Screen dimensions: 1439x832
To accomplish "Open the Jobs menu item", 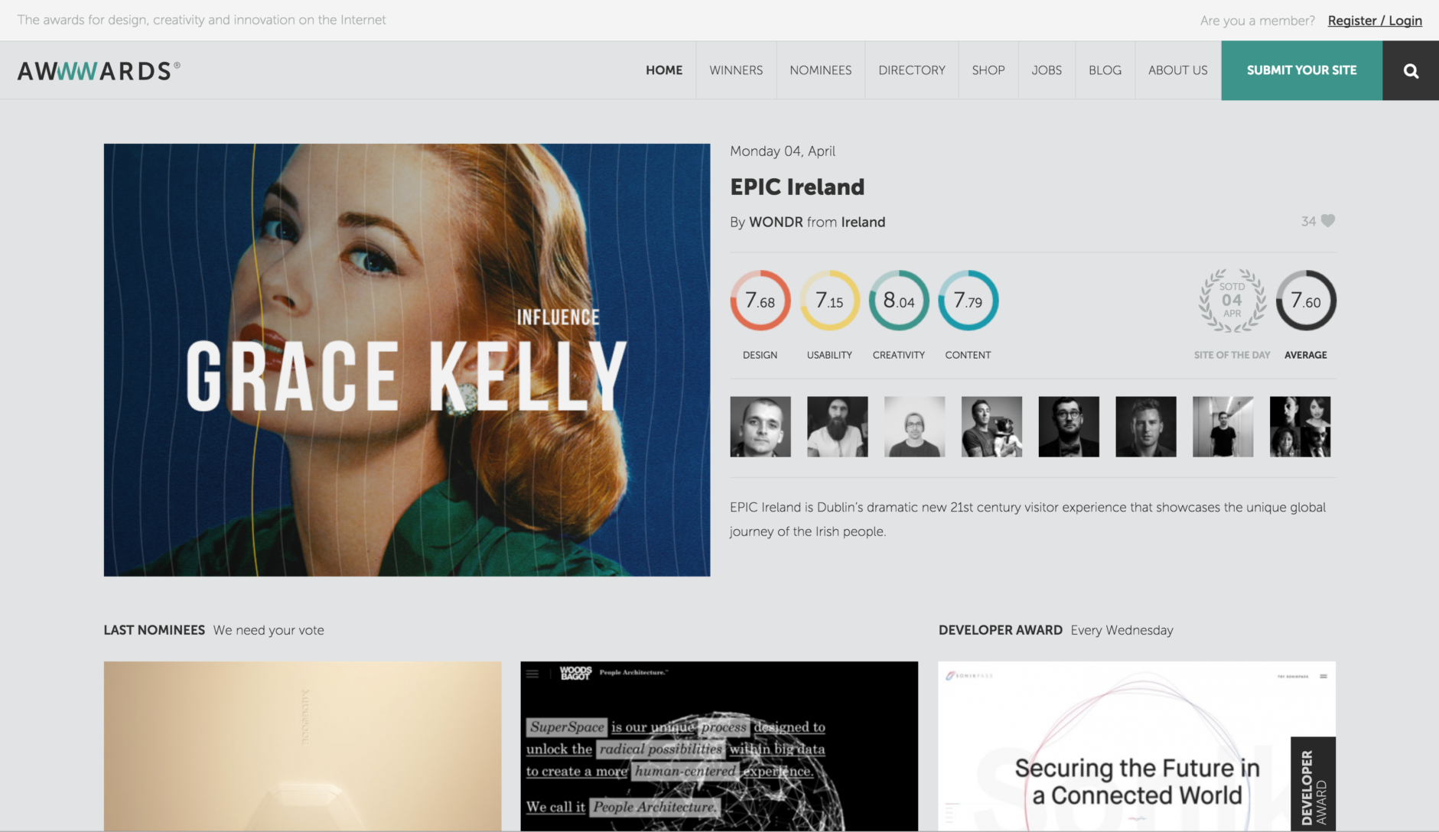I will (x=1047, y=70).
